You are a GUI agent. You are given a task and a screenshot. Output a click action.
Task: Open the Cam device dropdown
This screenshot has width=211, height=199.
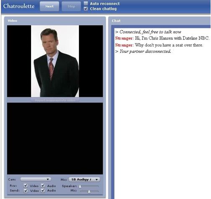tap(36, 179)
